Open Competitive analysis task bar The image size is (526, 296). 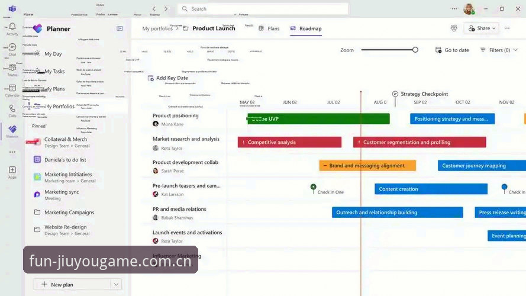(289, 142)
